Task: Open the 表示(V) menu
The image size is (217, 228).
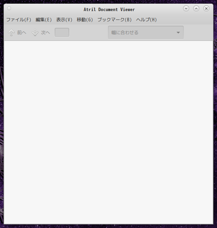Action: tap(64, 20)
